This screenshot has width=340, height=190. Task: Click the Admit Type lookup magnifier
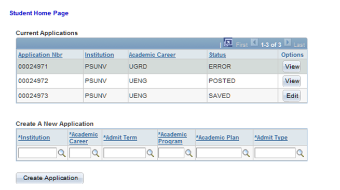(x=301, y=153)
